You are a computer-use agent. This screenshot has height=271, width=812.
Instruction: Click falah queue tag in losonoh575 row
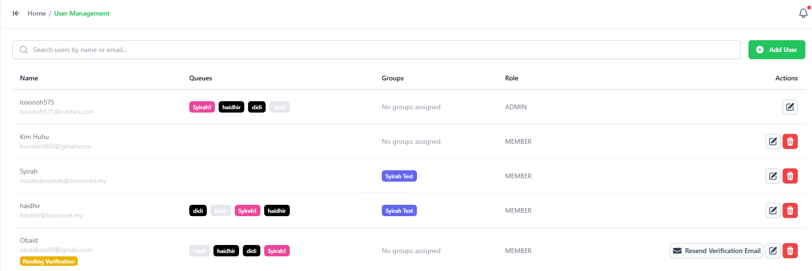pyautogui.click(x=279, y=107)
